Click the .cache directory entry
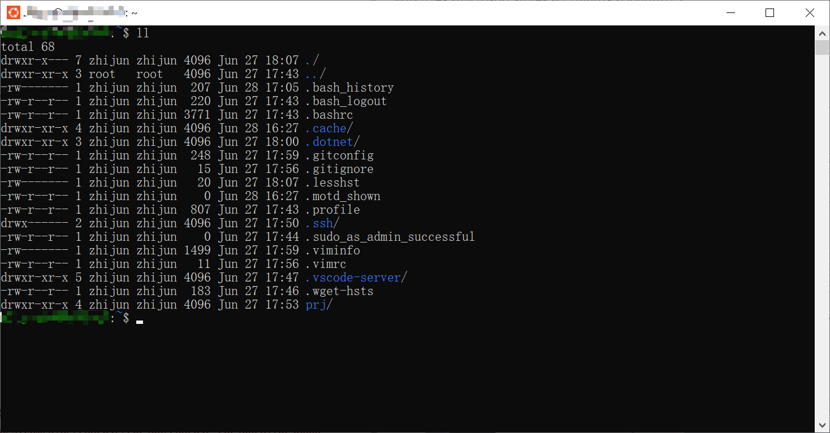The height and width of the screenshot is (433, 830). click(x=329, y=128)
